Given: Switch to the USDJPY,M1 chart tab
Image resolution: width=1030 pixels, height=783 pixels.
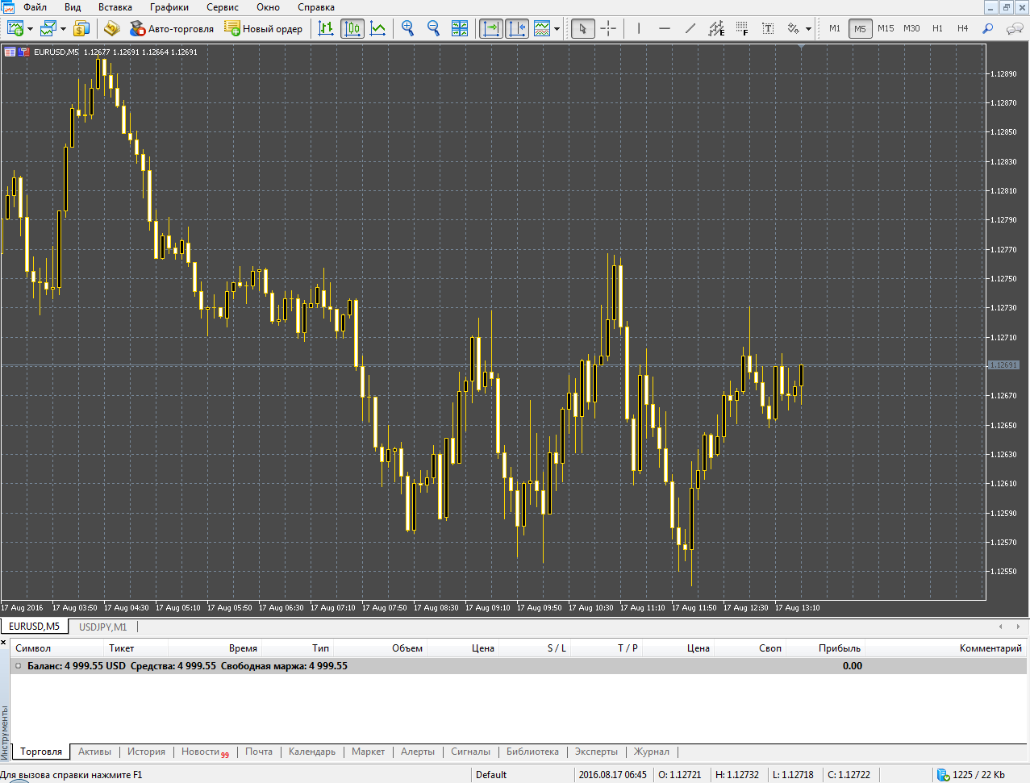Looking at the screenshot, I should point(102,627).
